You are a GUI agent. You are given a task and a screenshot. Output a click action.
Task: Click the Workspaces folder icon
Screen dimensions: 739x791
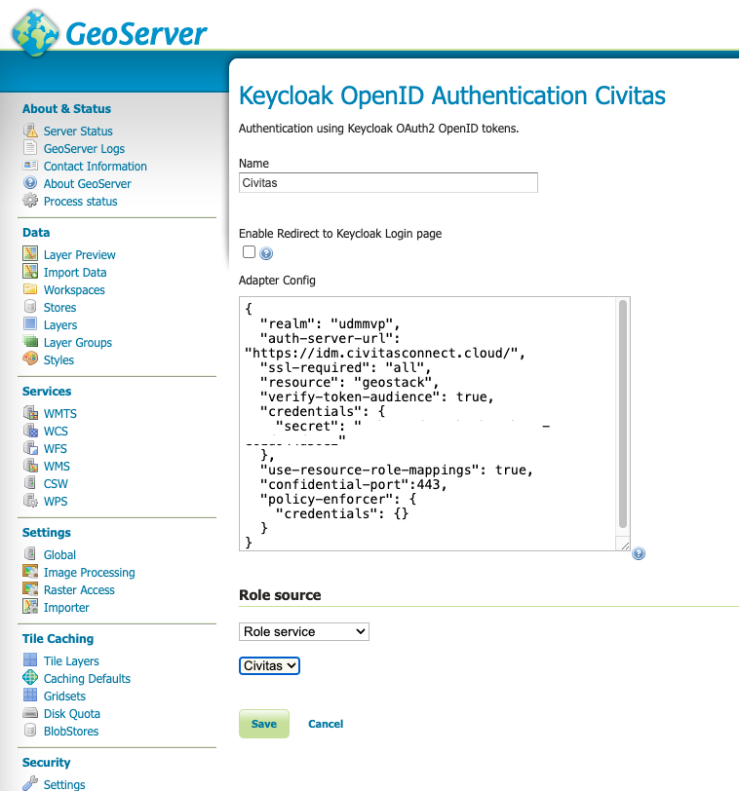30,289
